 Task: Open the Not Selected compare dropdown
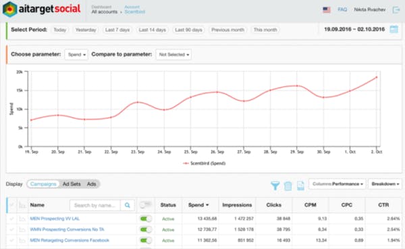pyautogui.click(x=173, y=55)
